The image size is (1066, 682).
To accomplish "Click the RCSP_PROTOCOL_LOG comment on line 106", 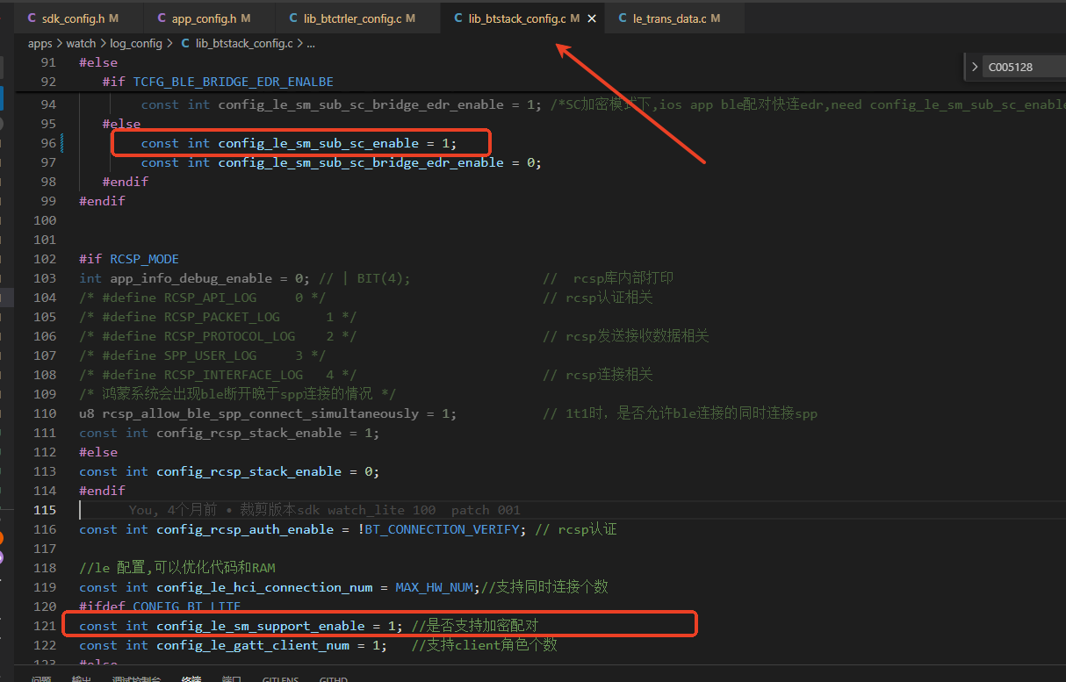I will [218, 336].
